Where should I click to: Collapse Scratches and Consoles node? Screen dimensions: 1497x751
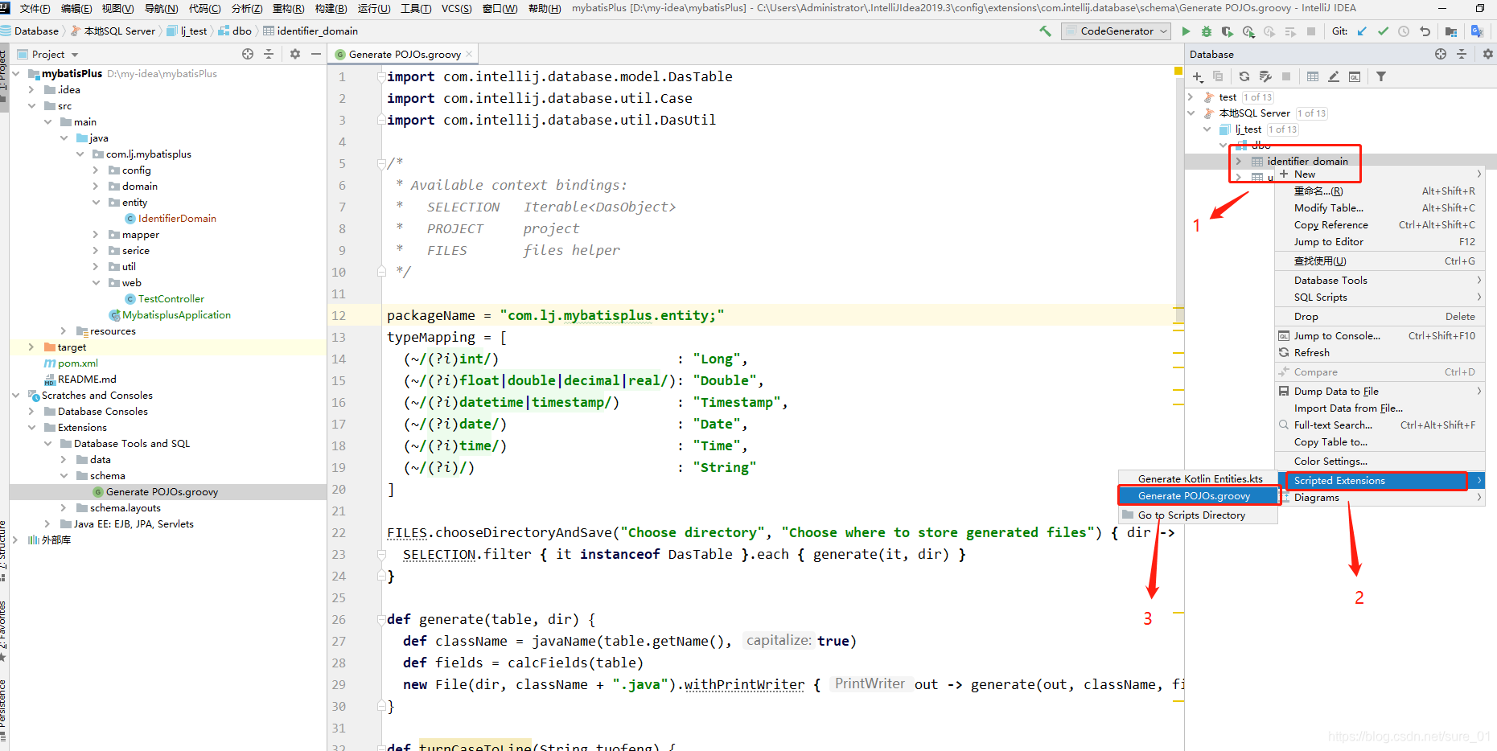tap(16, 395)
